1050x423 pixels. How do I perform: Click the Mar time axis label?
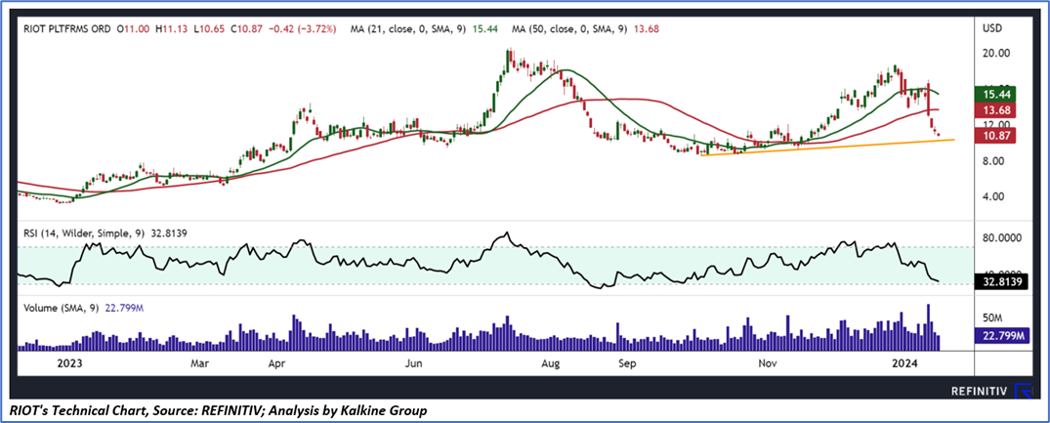(x=200, y=362)
